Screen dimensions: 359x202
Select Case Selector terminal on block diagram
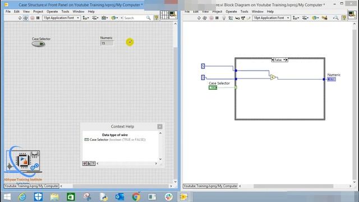(213, 88)
